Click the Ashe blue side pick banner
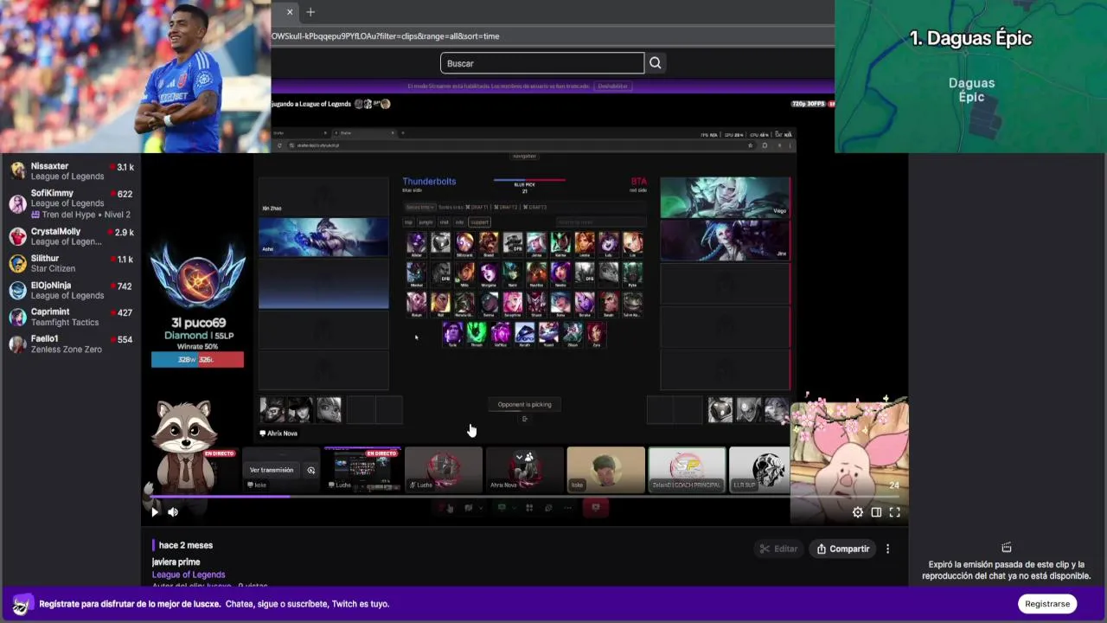The image size is (1107, 623). pyautogui.click(x=323, y=237)
